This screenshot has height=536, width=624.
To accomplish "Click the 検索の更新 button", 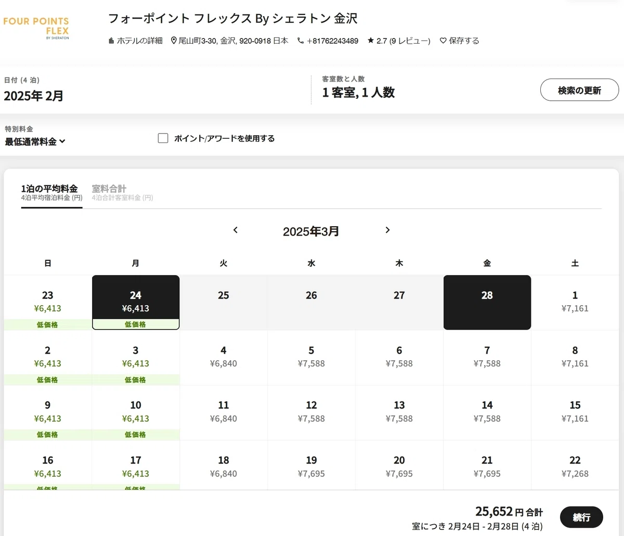I will (x=579, y=90).
